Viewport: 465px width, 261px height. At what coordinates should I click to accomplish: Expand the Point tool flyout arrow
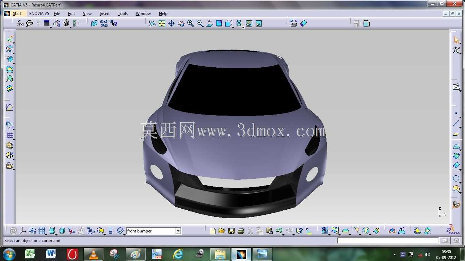pos(461,117)
